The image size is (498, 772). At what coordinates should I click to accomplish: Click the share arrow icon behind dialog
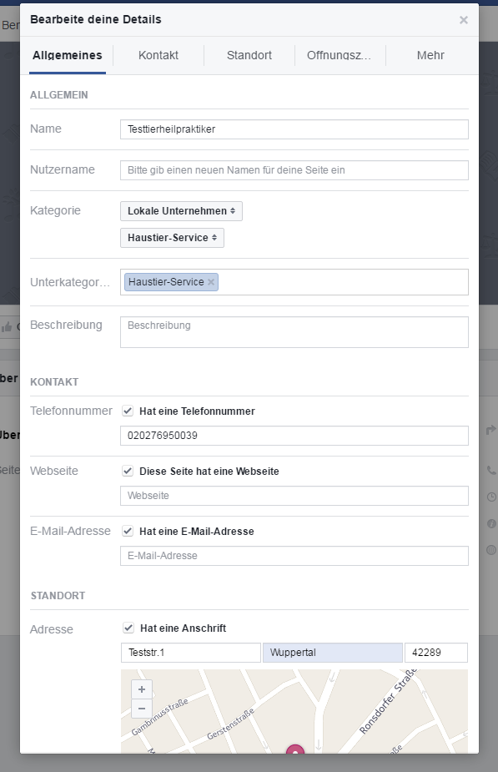click(490, 430)
